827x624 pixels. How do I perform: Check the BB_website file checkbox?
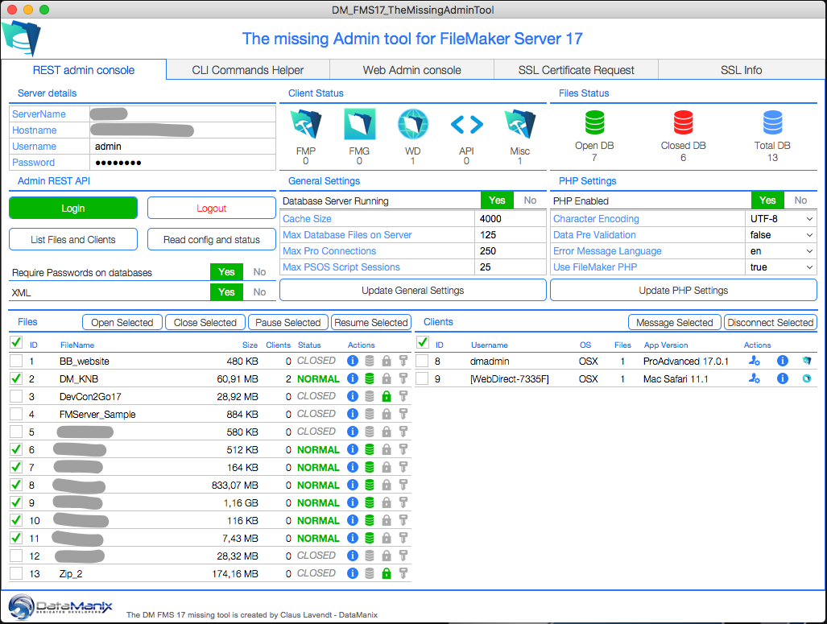pyautogui.click(x=16, y=361)
